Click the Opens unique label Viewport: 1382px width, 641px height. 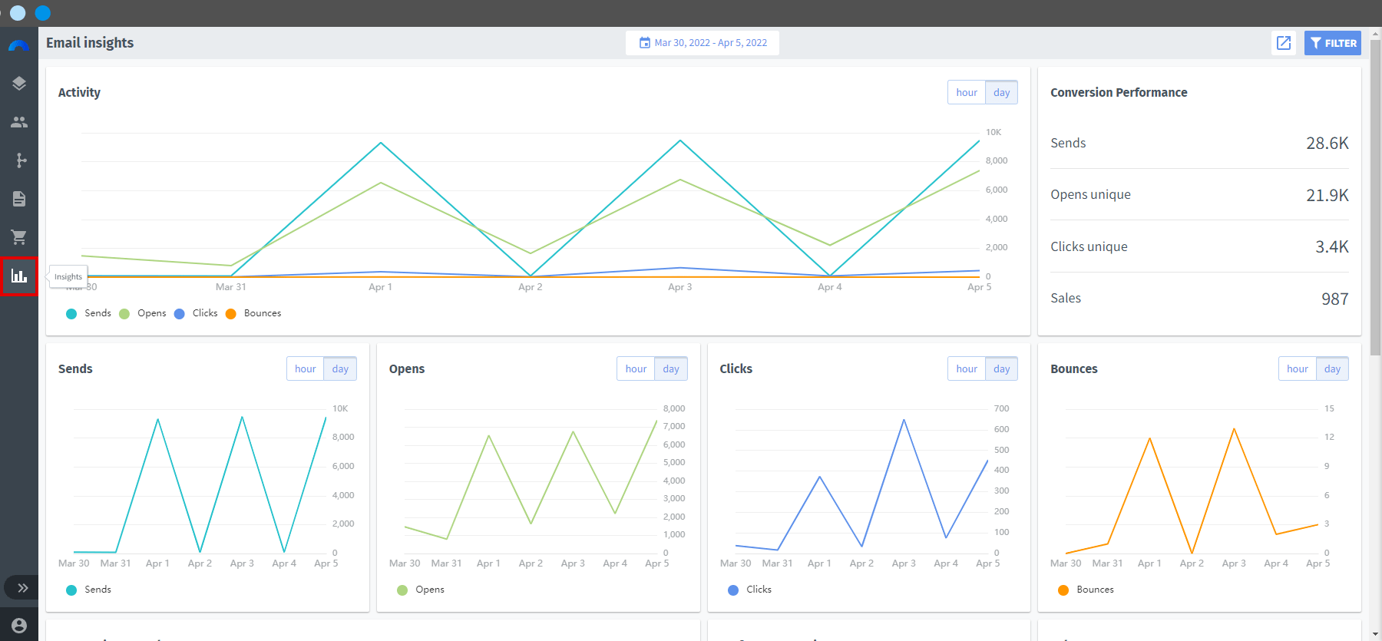pyautogui.click(x=1090, y=194)
